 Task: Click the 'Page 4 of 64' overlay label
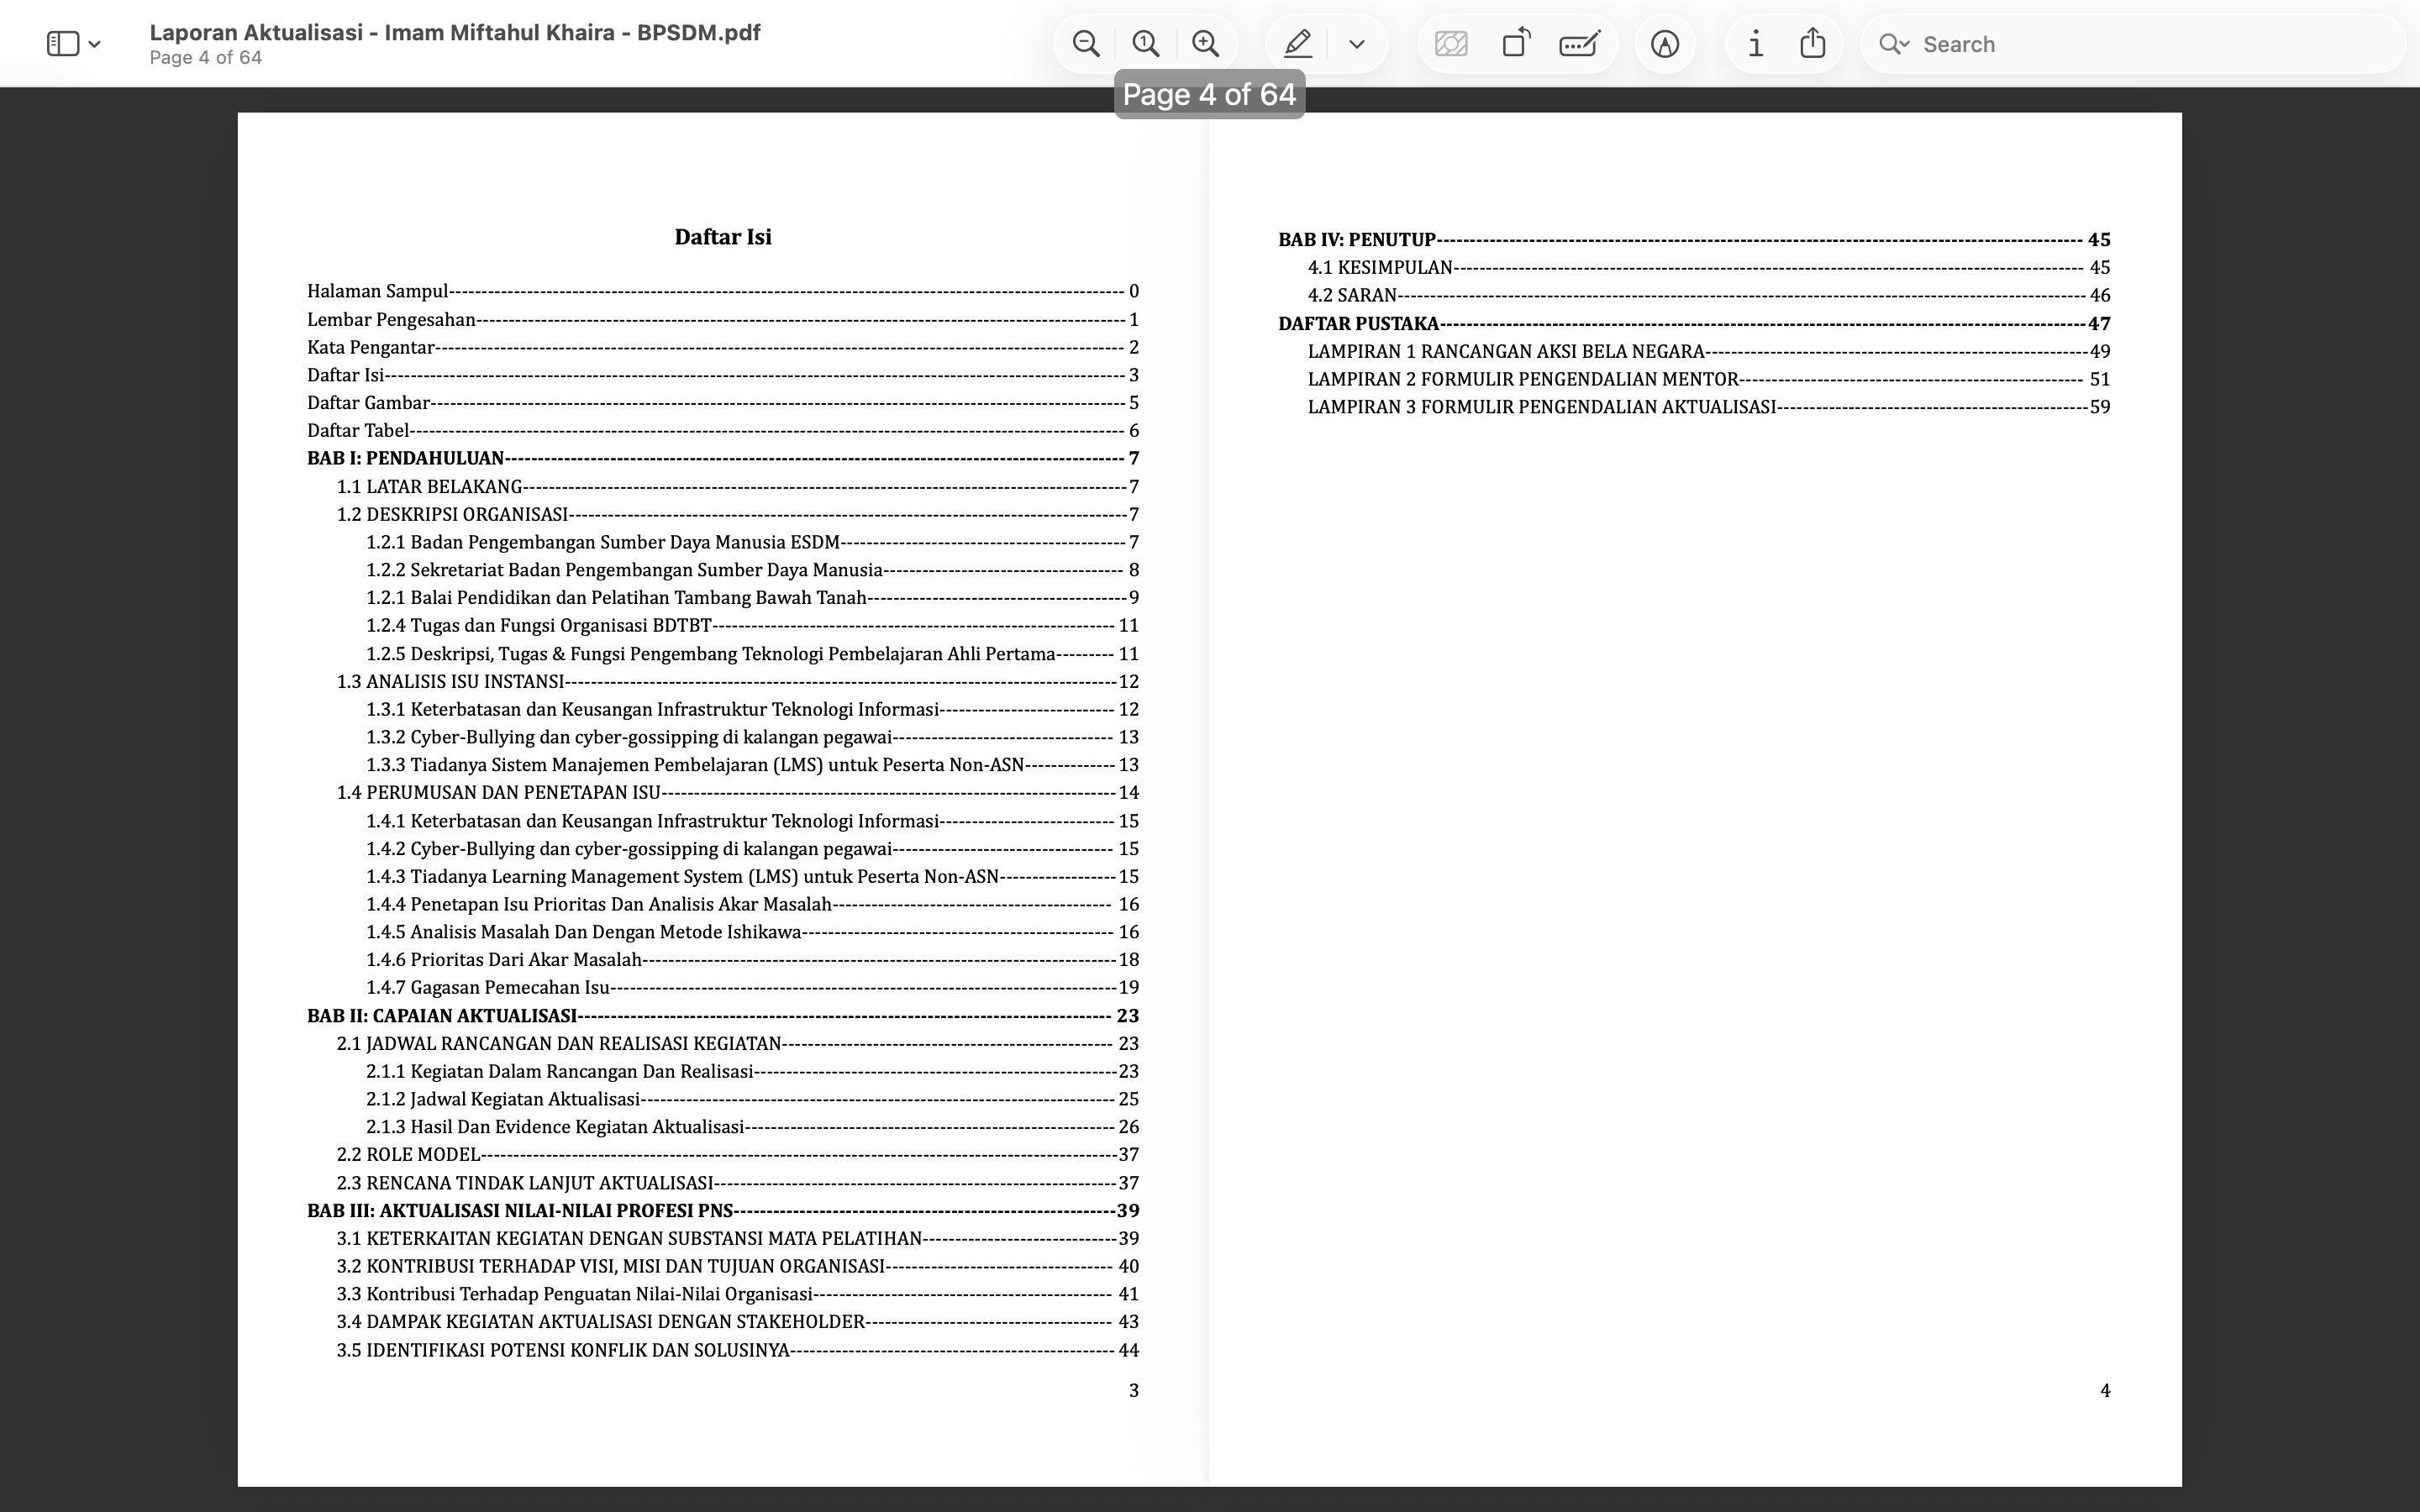click(x=1209, y=95)
